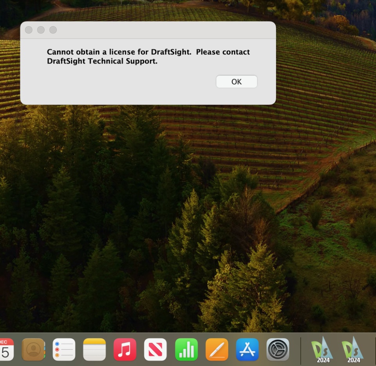Open the Calendar app in the Dock

pos(7,350)
